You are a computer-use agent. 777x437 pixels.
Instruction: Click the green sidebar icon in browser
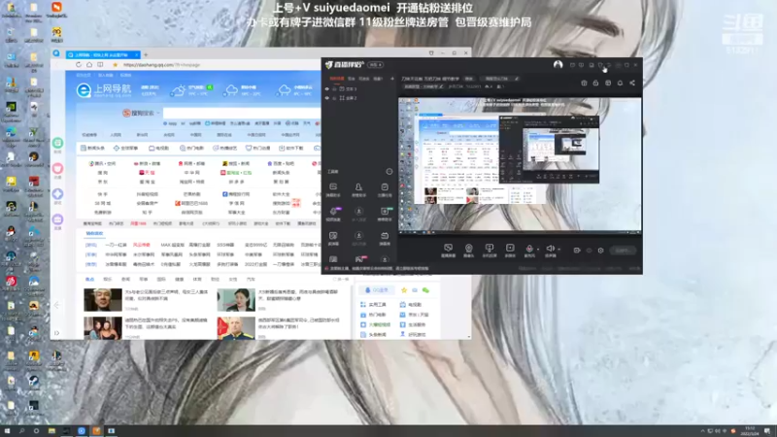click(x=57, y=143)
